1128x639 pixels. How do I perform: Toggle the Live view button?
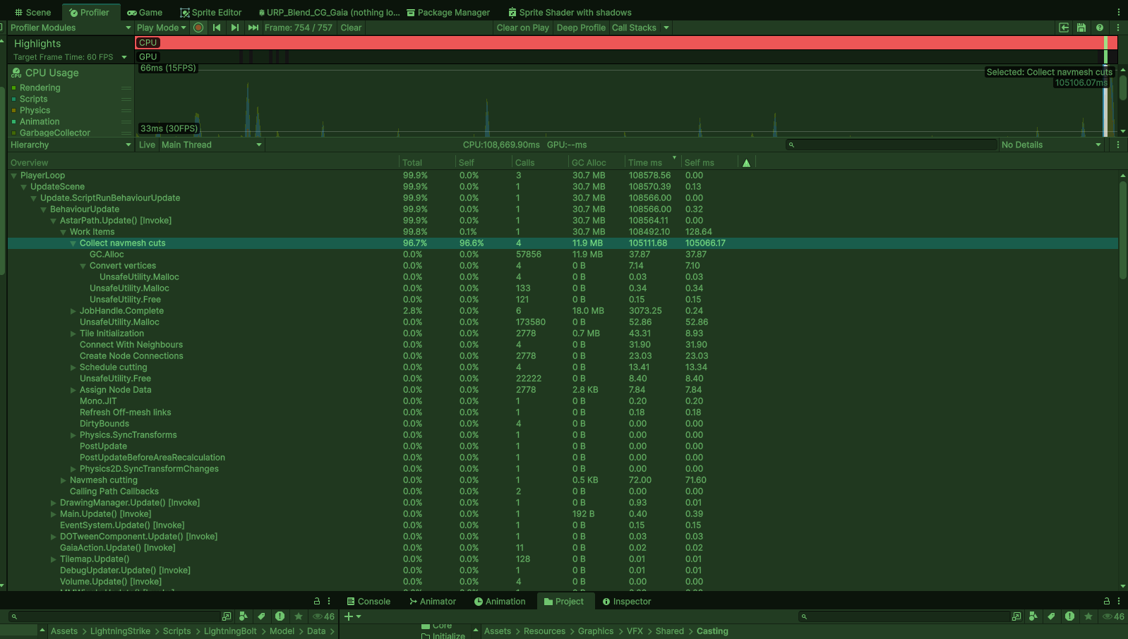(147, 145)
